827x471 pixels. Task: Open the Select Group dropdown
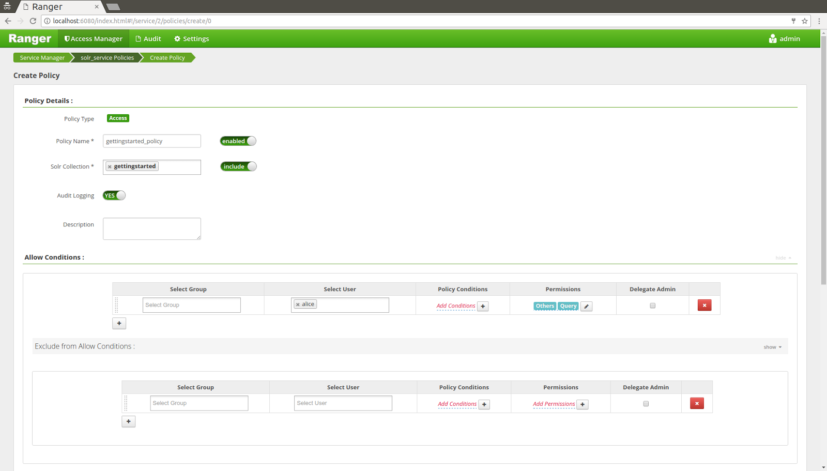click(191, 305)
